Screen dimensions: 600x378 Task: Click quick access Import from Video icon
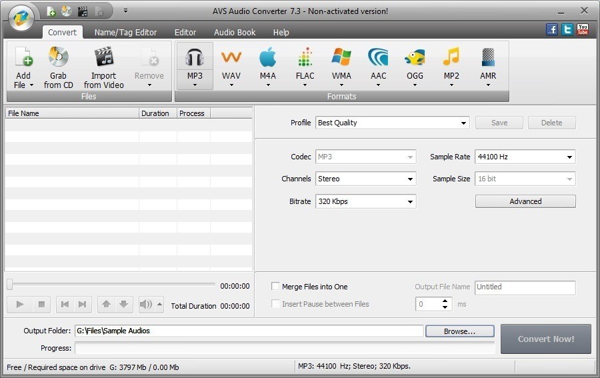pos(83,11)
